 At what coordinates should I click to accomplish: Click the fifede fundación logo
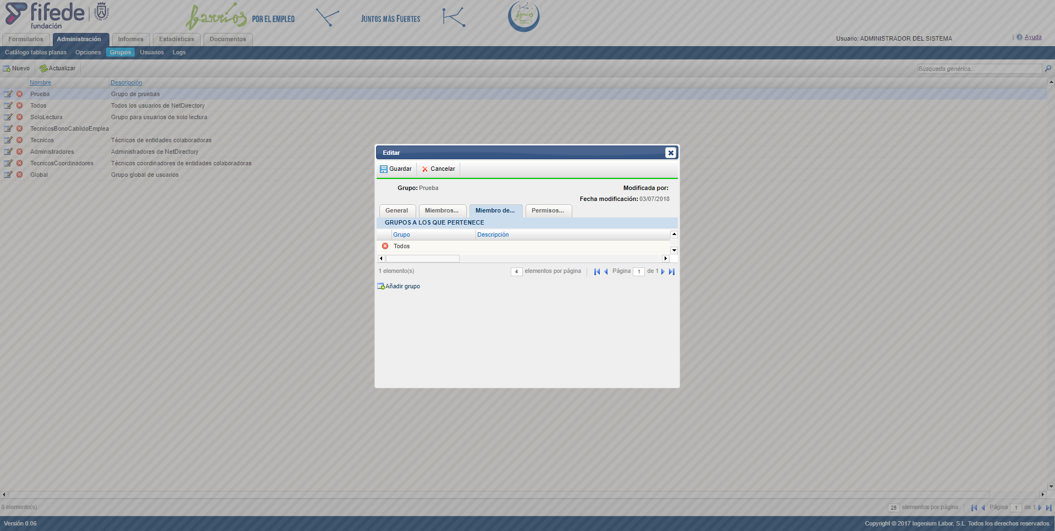57,15
